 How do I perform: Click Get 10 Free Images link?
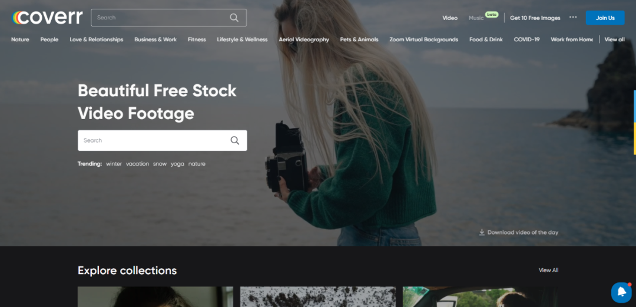[x=535, y=18]
